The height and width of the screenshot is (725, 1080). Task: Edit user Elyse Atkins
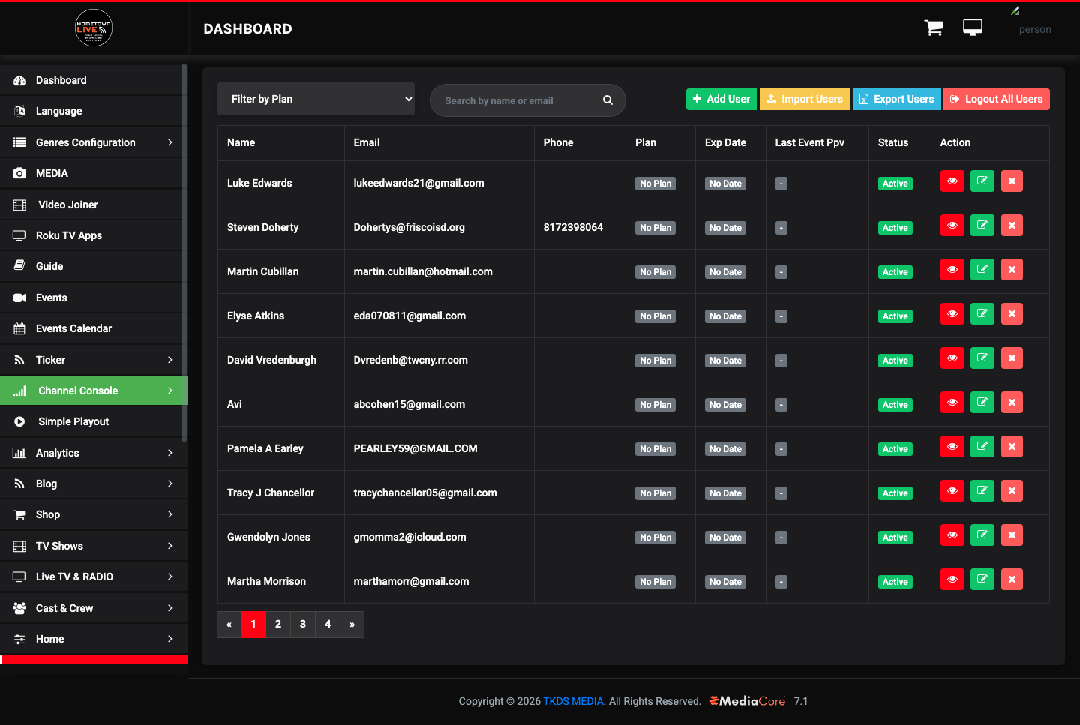[982, 314]
